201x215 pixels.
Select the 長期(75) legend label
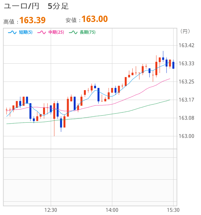click(x=88, y=32)
